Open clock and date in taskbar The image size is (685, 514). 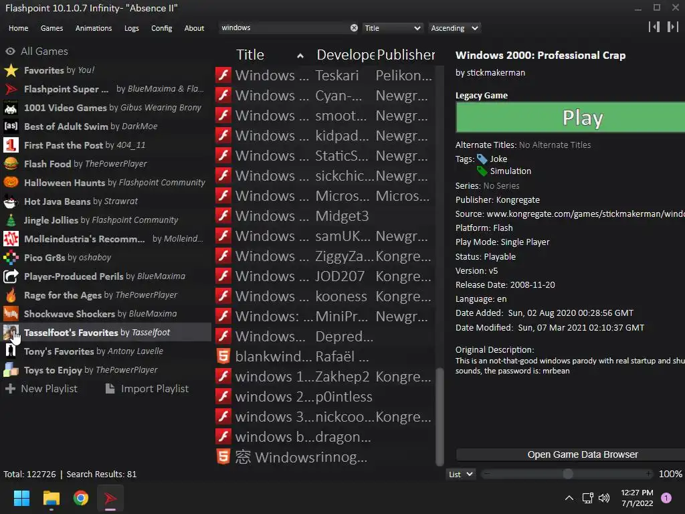pos(637,498)
